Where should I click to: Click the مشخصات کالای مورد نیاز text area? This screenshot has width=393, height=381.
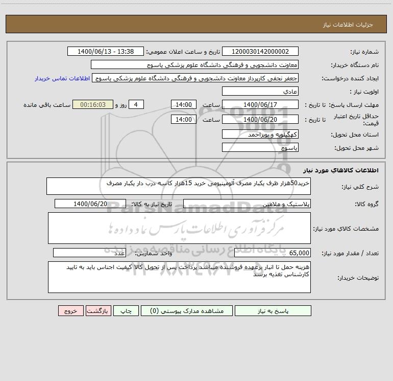179,228
